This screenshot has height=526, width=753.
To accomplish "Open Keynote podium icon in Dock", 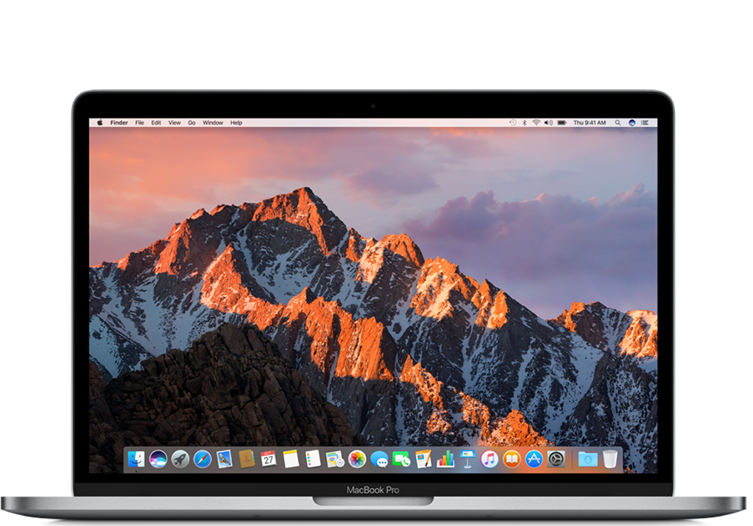I will [x=467, y=459].
